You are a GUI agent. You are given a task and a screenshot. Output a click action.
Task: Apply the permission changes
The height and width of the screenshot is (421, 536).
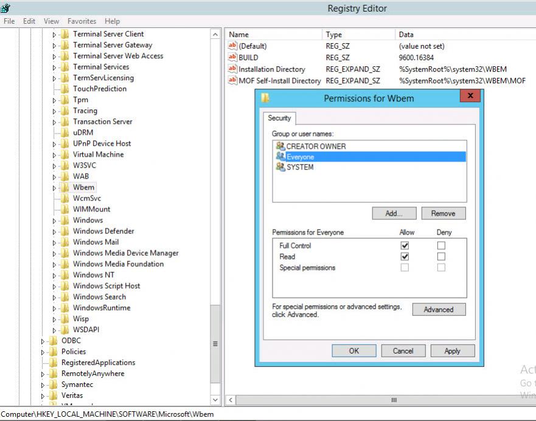[x=453, y=351]
